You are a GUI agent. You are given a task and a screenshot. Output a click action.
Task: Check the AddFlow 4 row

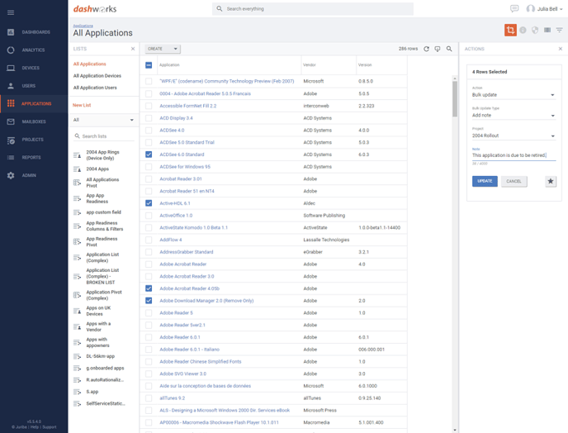pos(149,240)
